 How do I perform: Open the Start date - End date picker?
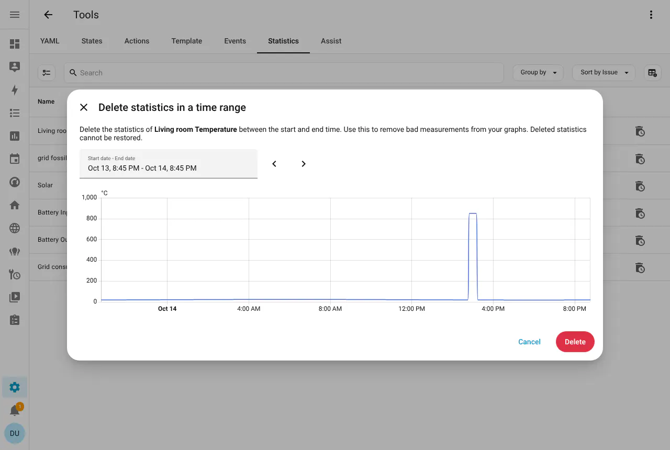tap(169, 164)
